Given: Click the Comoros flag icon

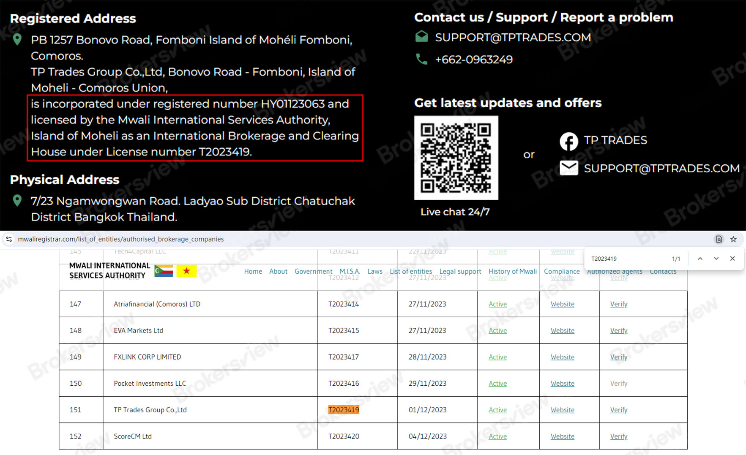Looking at the screenshot, I should point(164,271).
